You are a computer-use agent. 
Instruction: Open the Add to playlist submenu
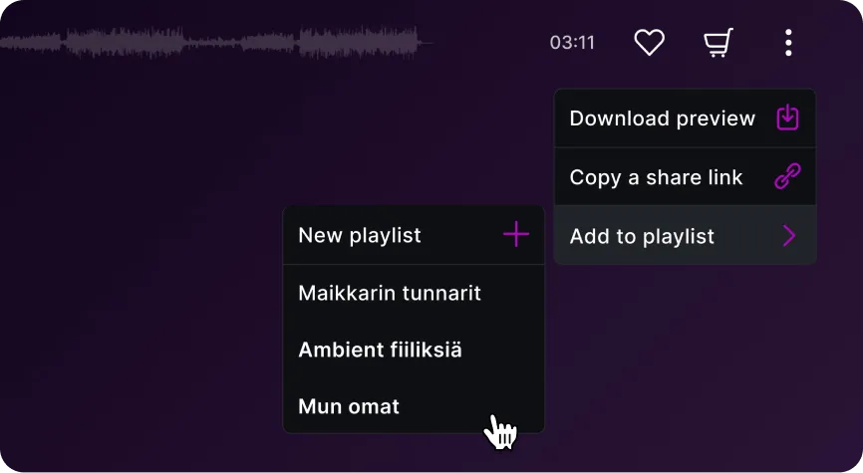click(686, 235)
